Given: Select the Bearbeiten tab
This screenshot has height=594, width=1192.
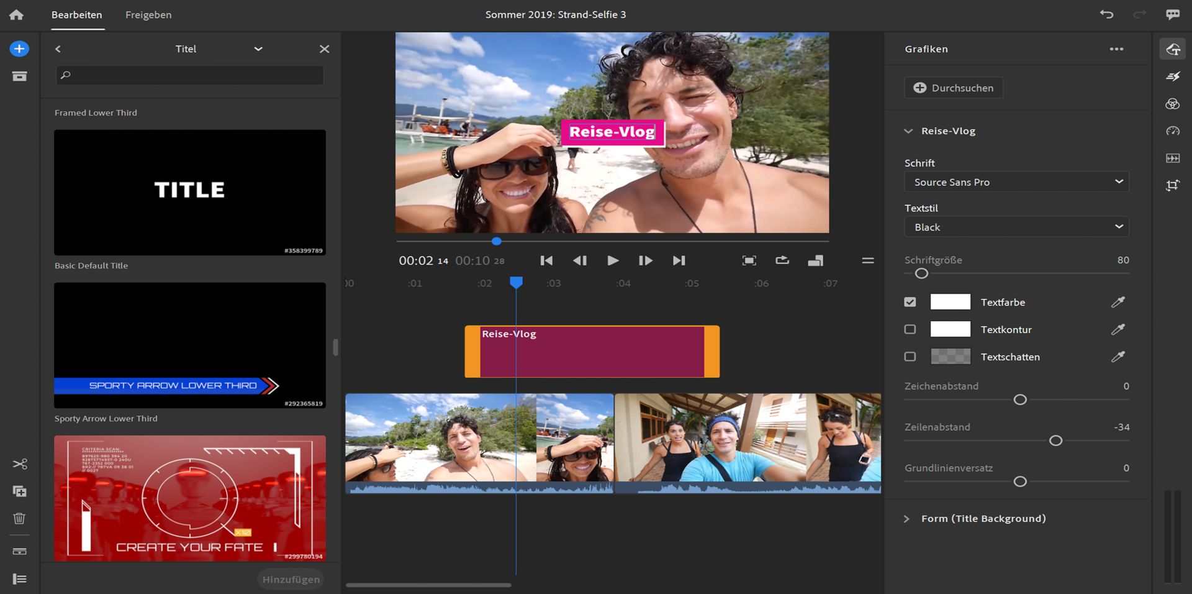Looking at the screenshot, I should pos(76,15).
